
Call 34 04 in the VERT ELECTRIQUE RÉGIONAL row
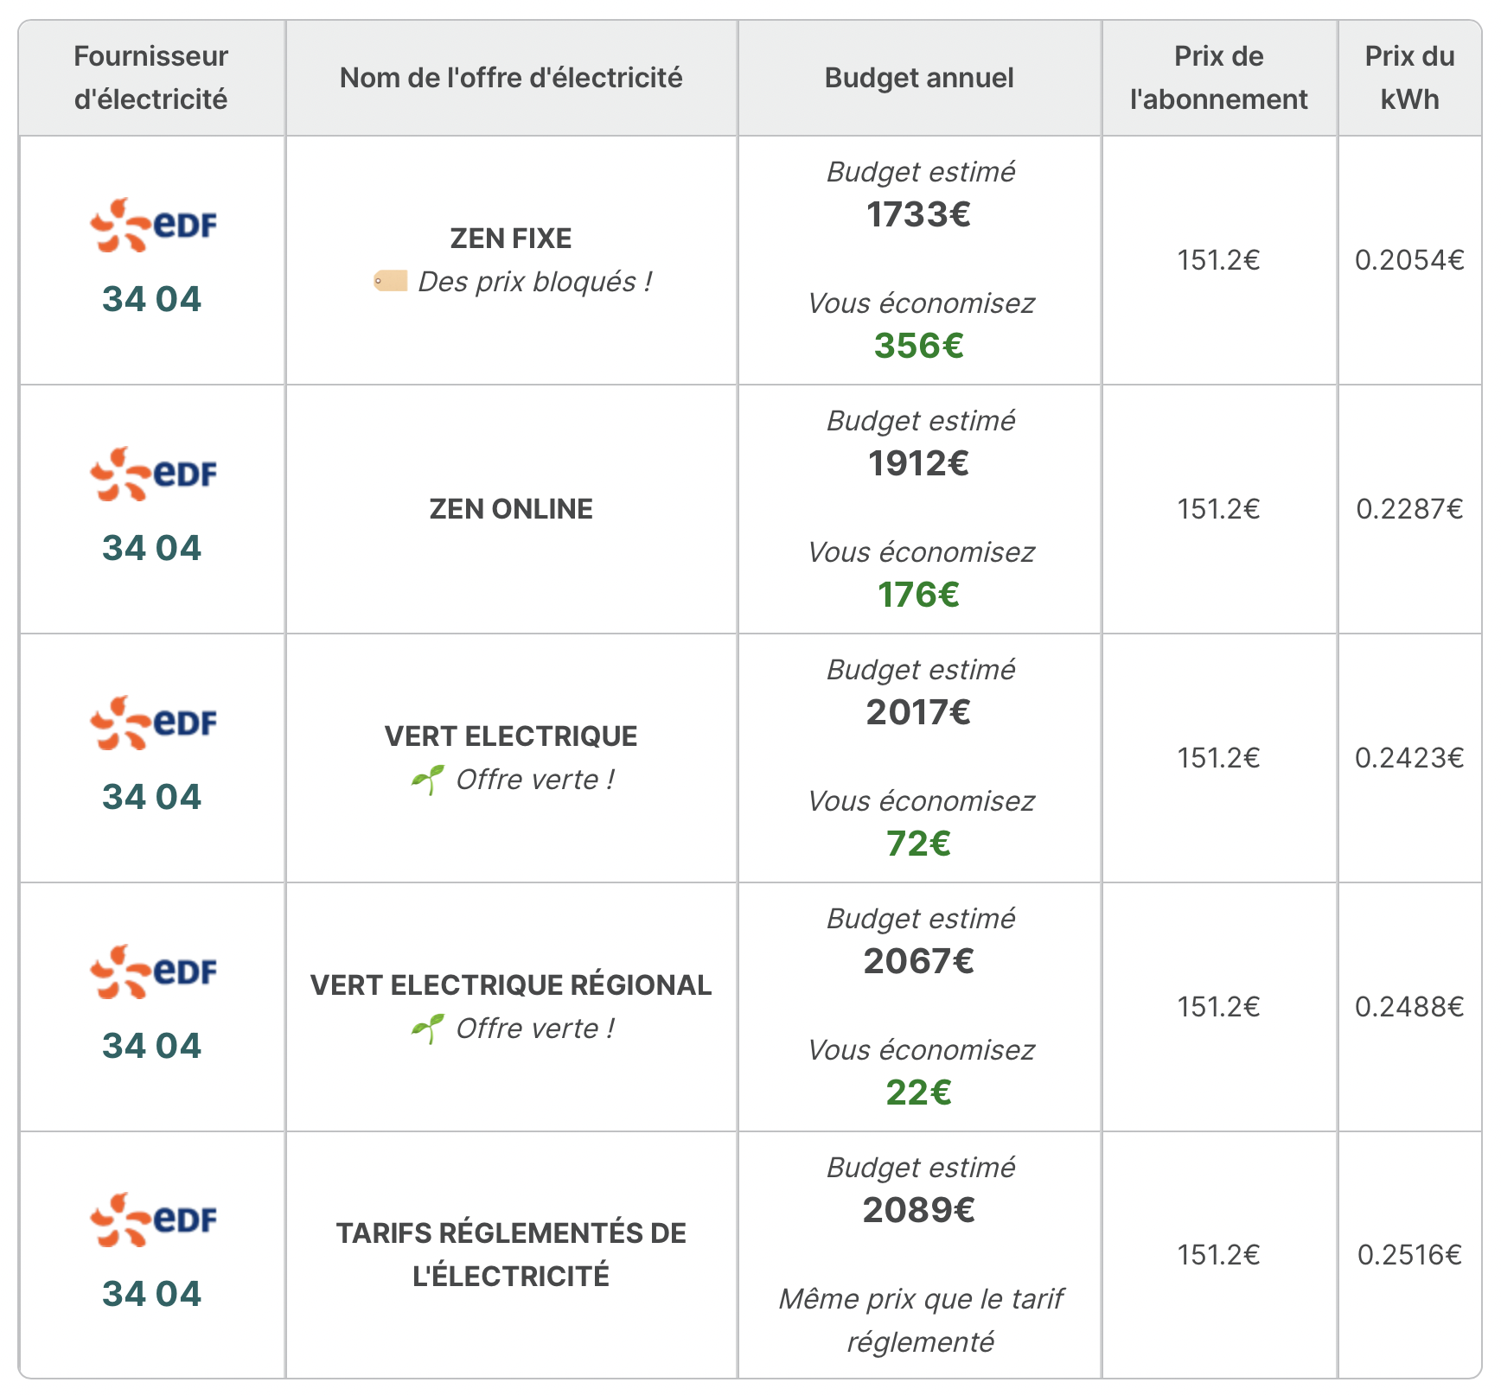(x=151, y=1047)
